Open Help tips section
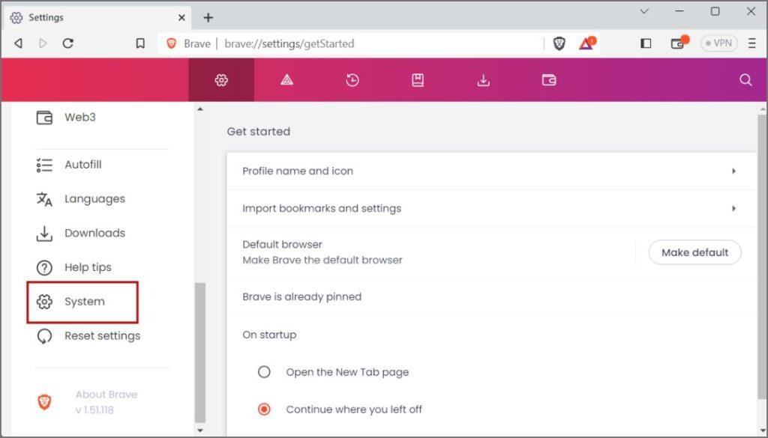 (x=88, y=267)
